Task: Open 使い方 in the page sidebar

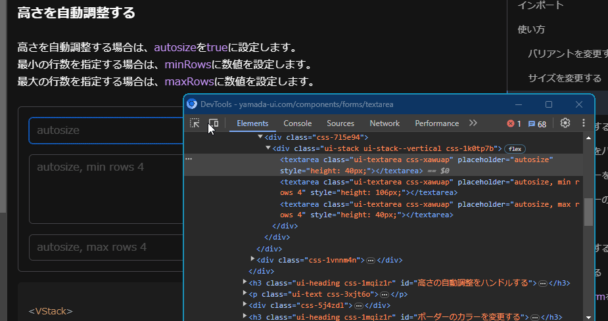Action: tap(531, 30)
